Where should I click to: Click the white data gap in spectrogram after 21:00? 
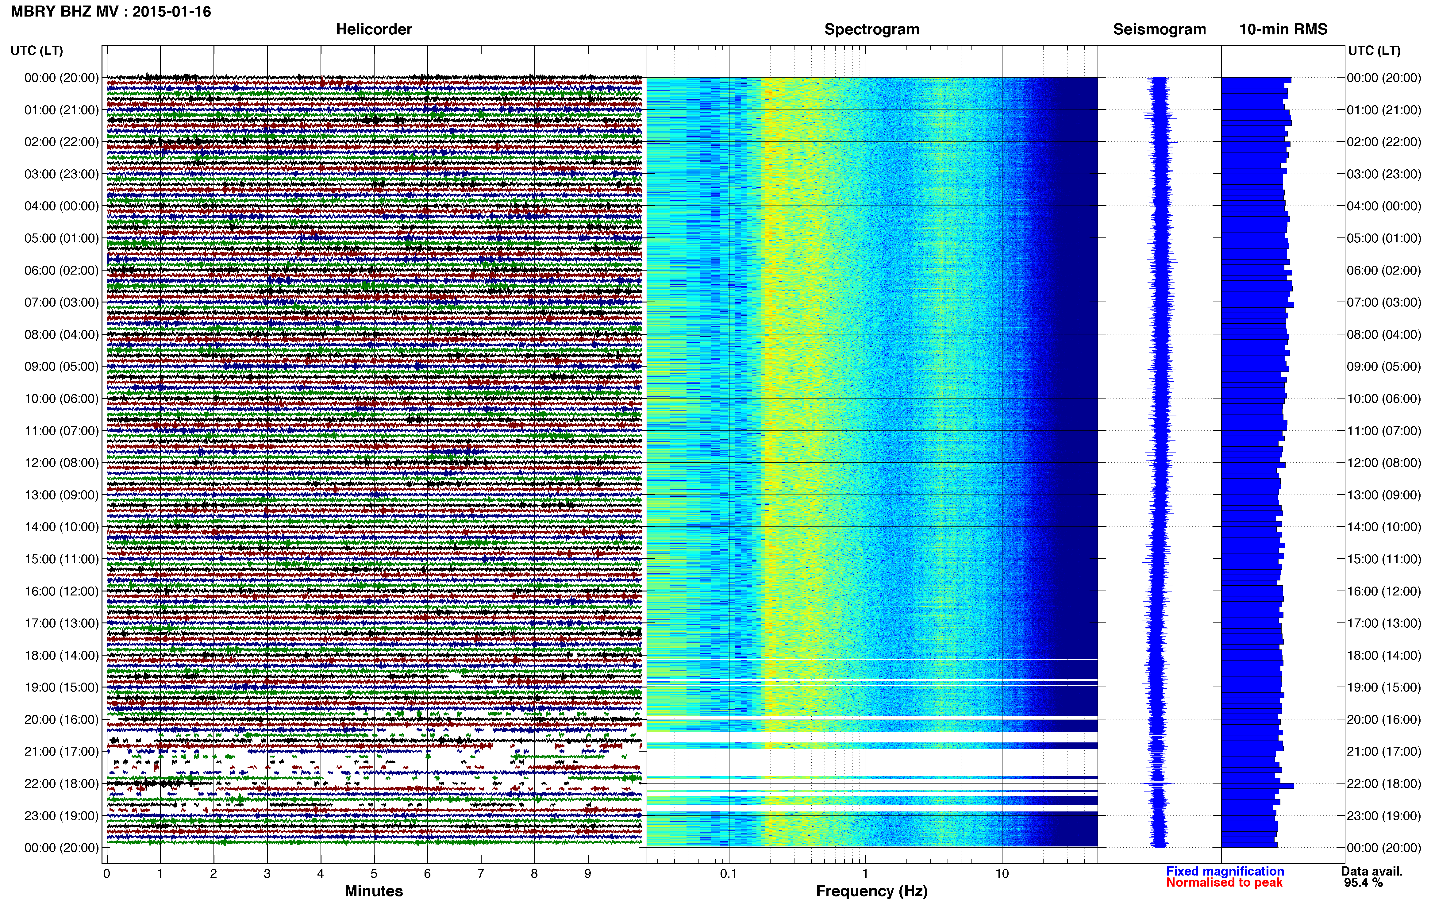871,763
